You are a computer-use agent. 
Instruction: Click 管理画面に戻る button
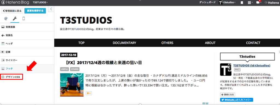[12, 11]
